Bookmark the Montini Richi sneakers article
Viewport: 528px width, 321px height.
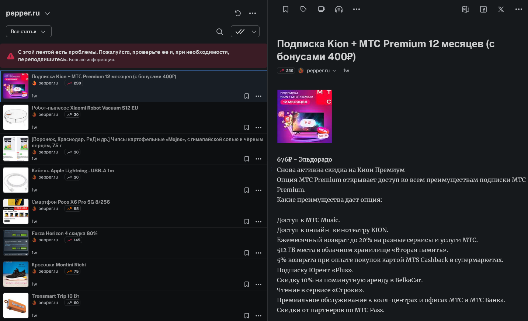point(247,284)
